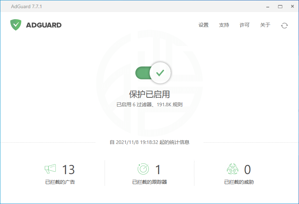Open the 支持 menu

[x=224, y=25]
